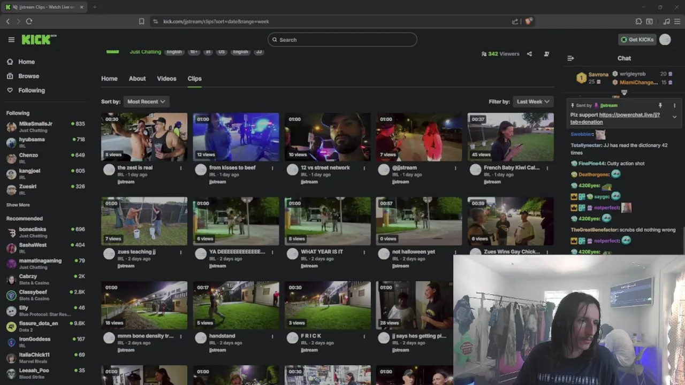
Task: Open site information icon in address bar
Action: 155,21
